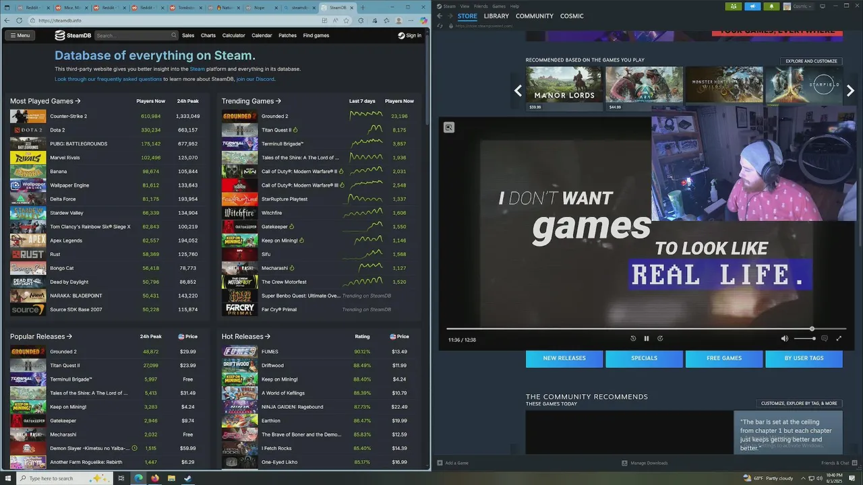Viewport: 863px width, 485px height.
Task: Open the SteamDB Menu button
Action: tap(20, 35)
